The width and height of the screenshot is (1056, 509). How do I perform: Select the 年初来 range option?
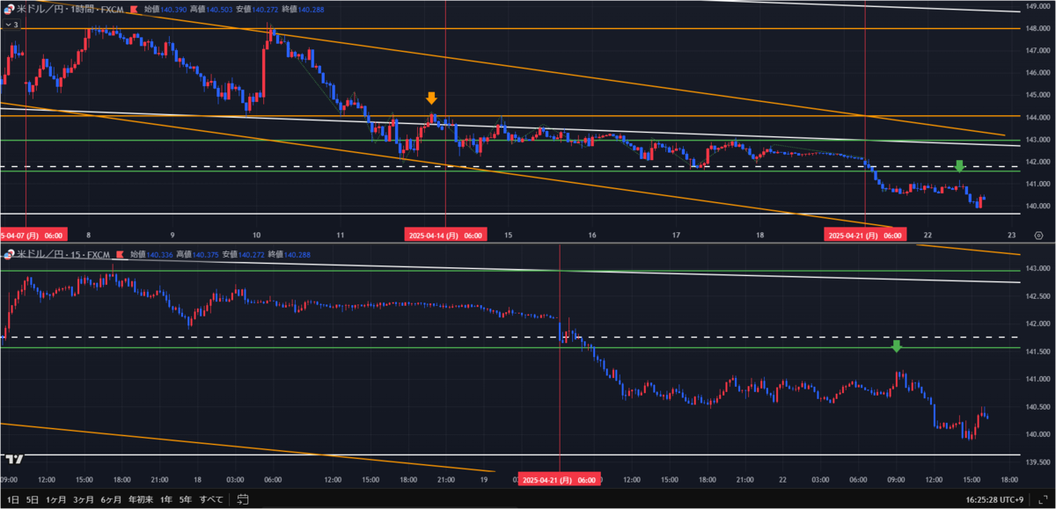pos(141,498)
